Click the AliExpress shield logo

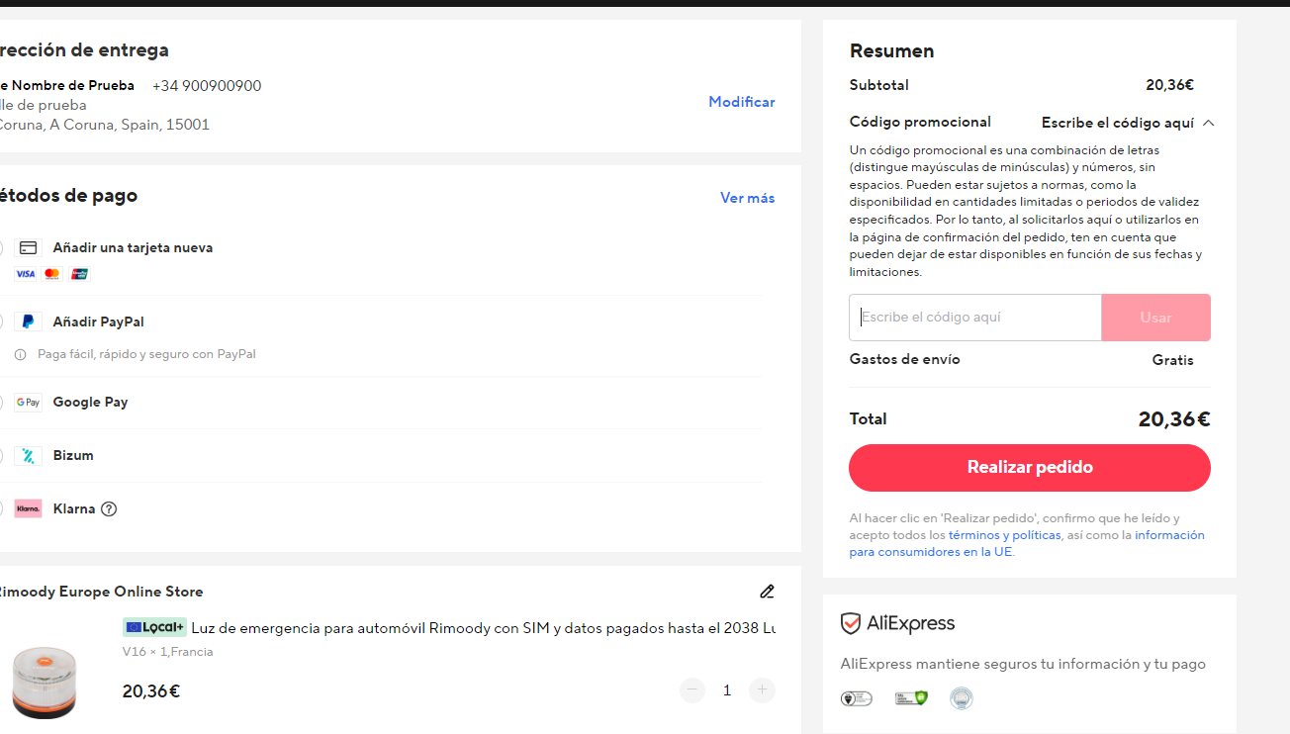click(x=850, y=623)
